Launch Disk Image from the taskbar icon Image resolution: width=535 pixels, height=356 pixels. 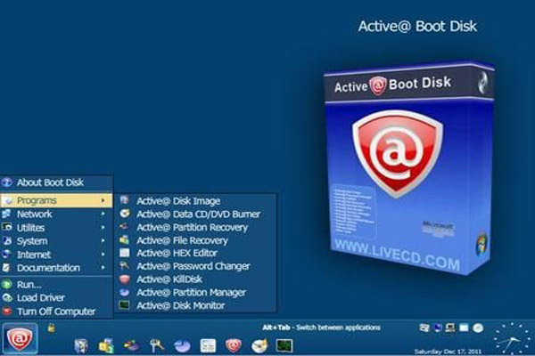[81, 345]
